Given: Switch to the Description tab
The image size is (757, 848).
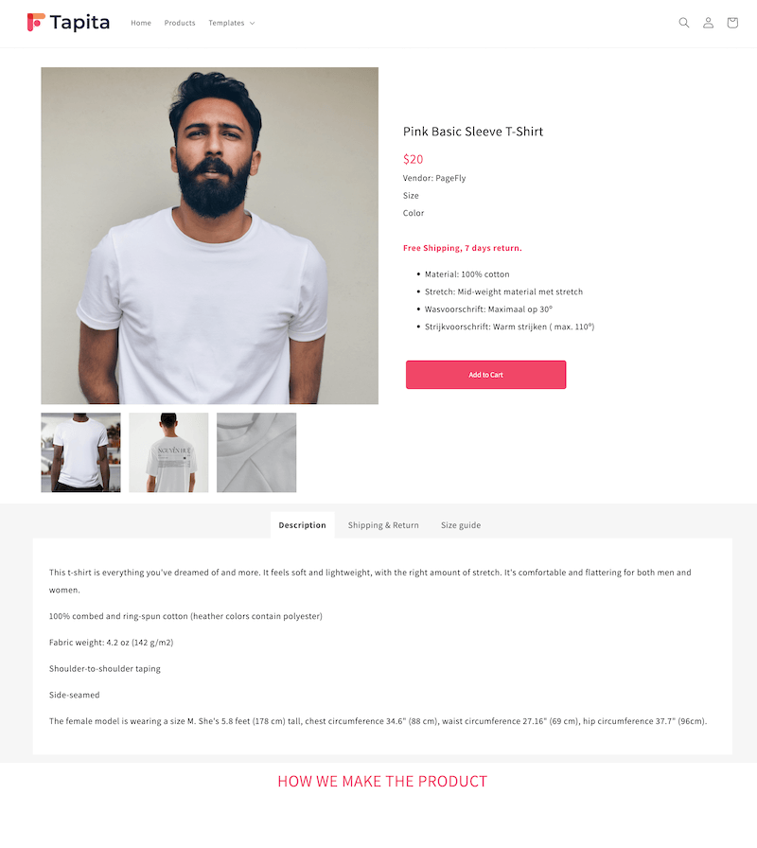Looking at the screenshot, I should click(x=302, y=525).
